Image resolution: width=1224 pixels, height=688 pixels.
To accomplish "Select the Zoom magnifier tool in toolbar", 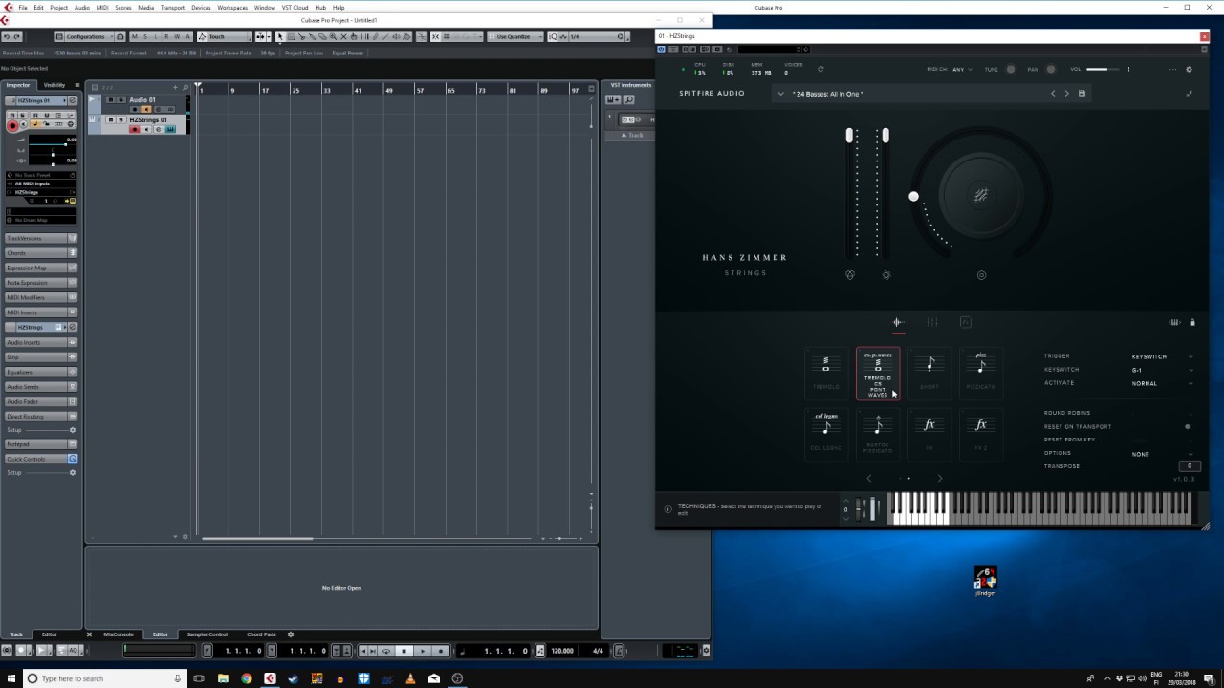I will [333, 37].
